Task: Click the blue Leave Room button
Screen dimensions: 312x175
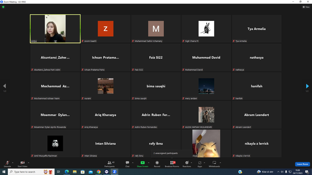Action: tap(302, 164)
